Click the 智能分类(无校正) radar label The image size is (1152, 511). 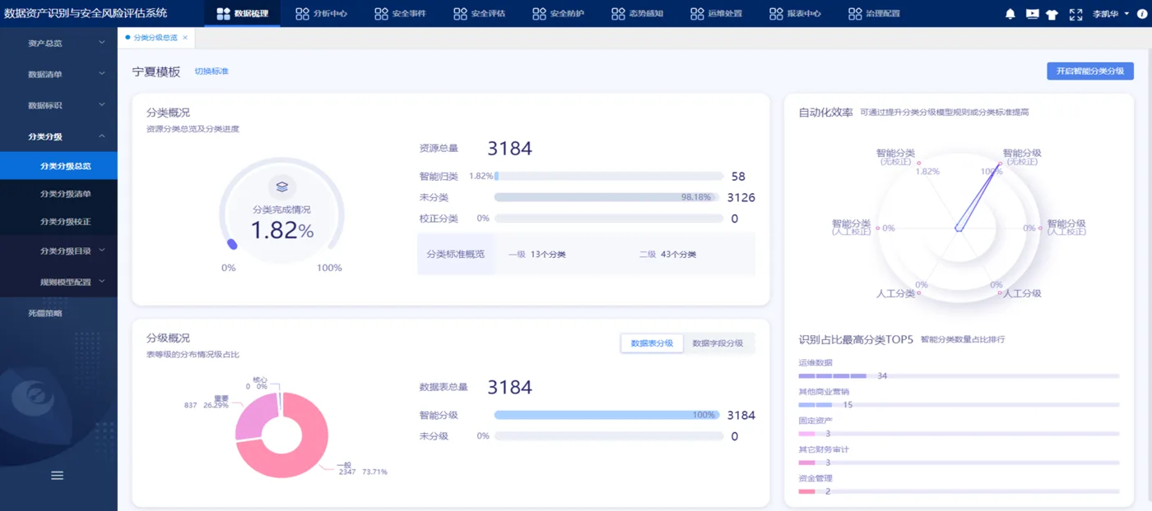pyautogui.click(x=895, y=157)
